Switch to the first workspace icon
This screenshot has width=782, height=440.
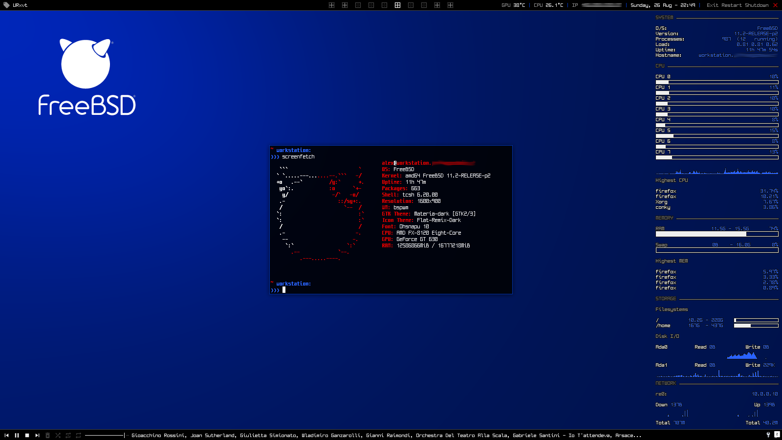point(331,5)
